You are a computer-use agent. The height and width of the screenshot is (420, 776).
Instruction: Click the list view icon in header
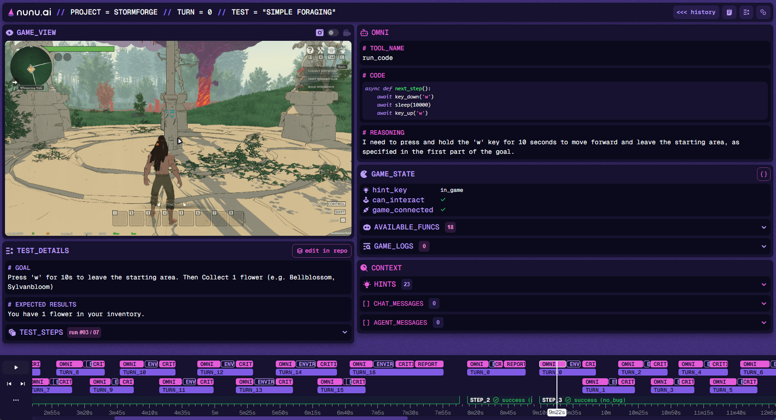[746, 12]
